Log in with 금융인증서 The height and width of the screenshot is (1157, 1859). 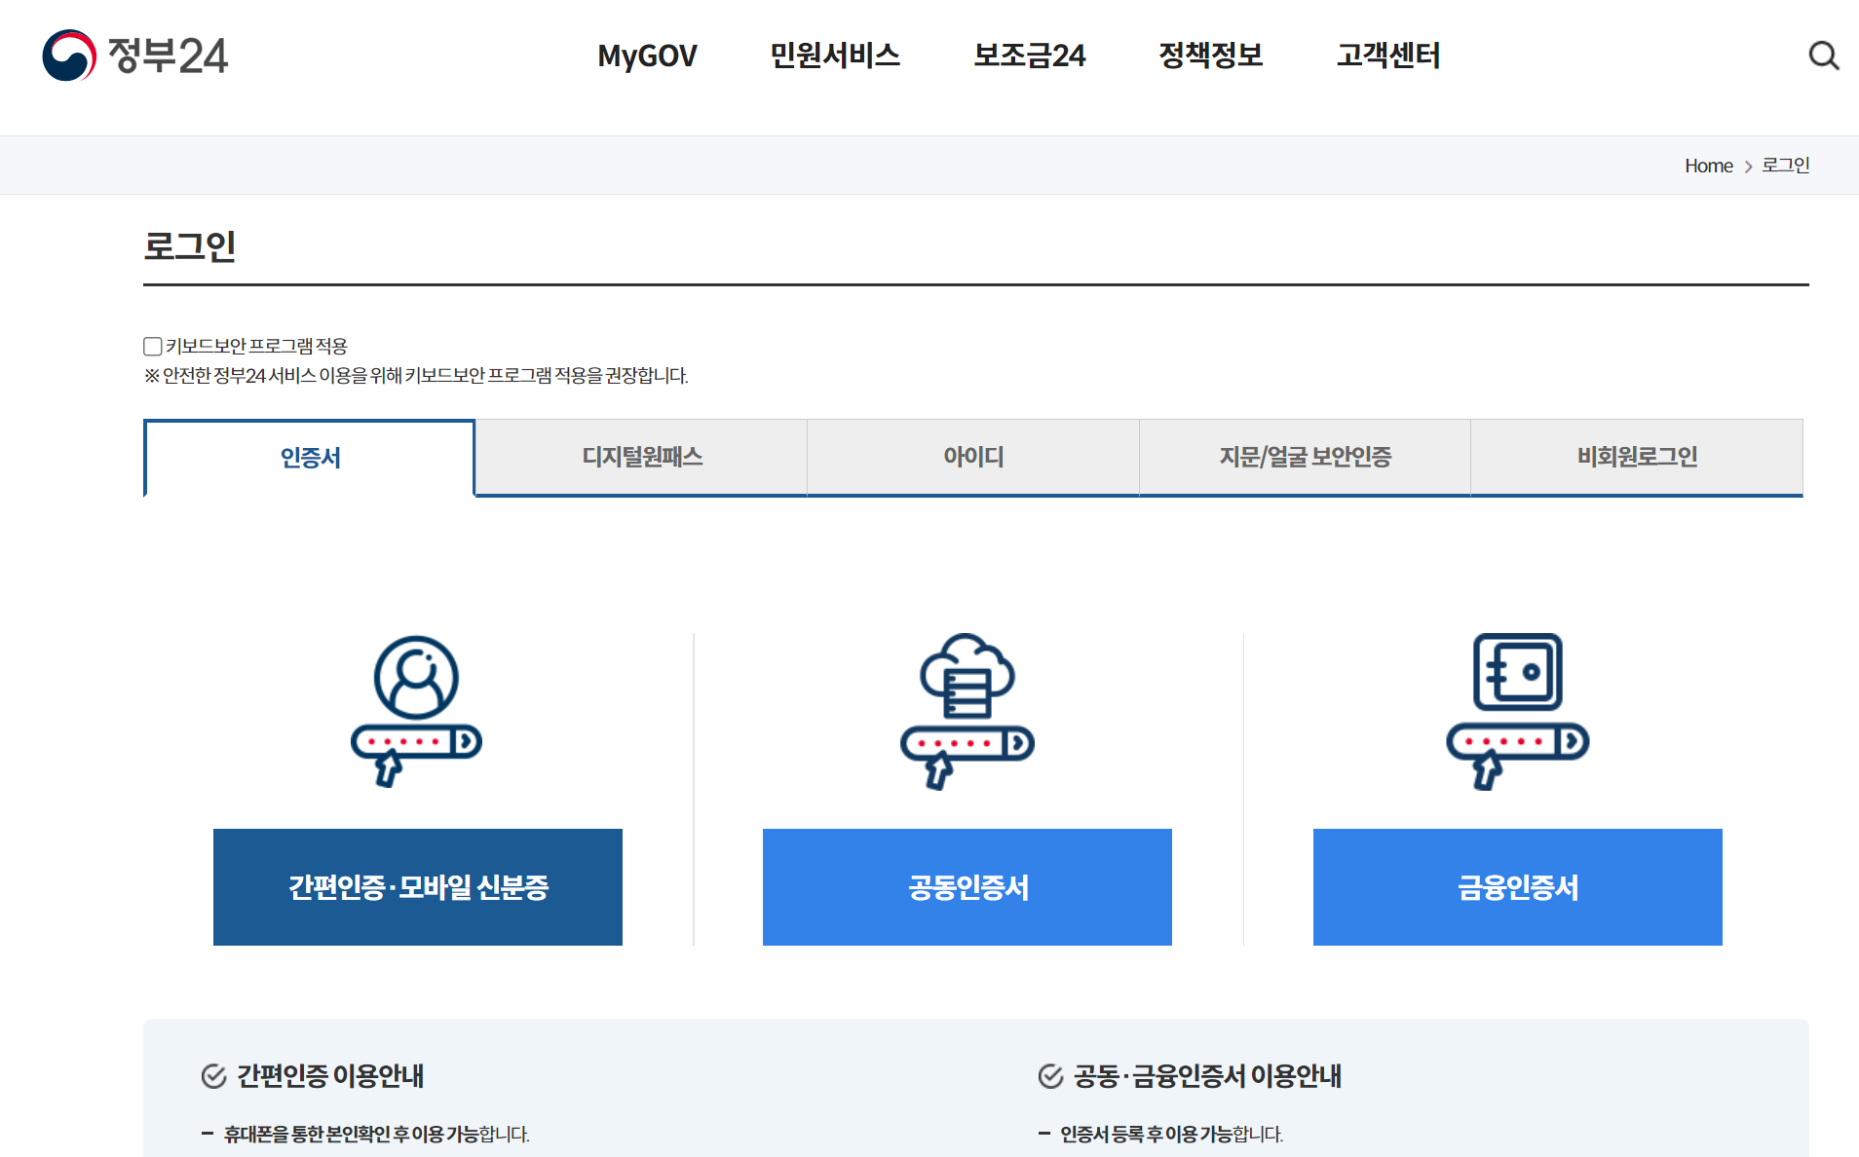pos(1517,887)
